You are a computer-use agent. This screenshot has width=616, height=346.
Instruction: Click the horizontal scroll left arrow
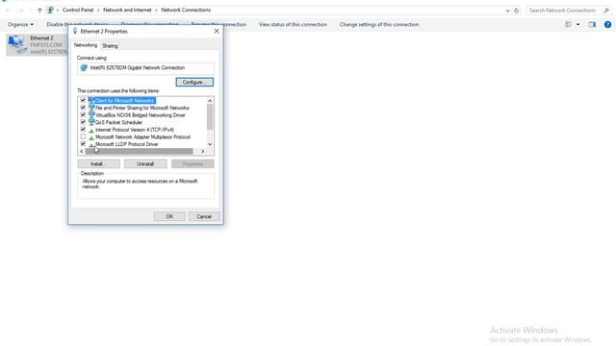tap(81, 152)
